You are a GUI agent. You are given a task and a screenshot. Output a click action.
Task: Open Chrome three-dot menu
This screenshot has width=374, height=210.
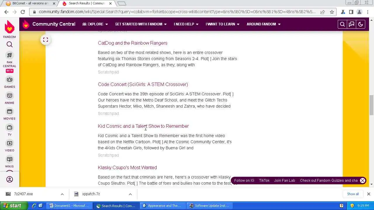coord(368,12)
